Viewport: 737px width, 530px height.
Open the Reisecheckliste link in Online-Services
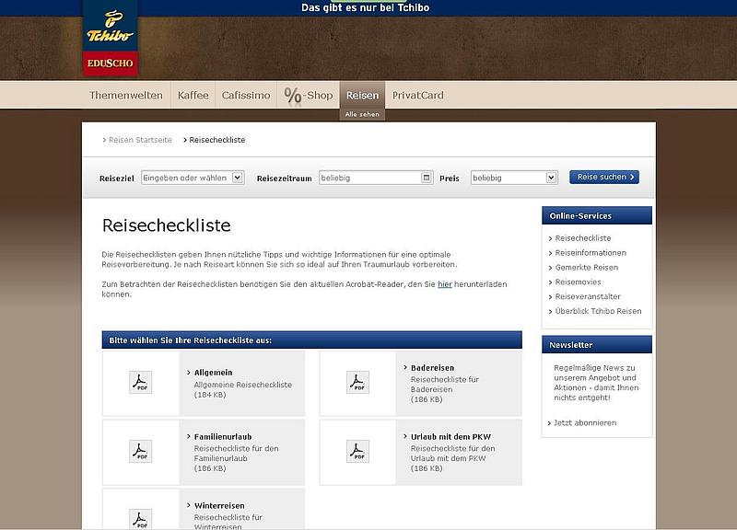click(x=583, y=238)
